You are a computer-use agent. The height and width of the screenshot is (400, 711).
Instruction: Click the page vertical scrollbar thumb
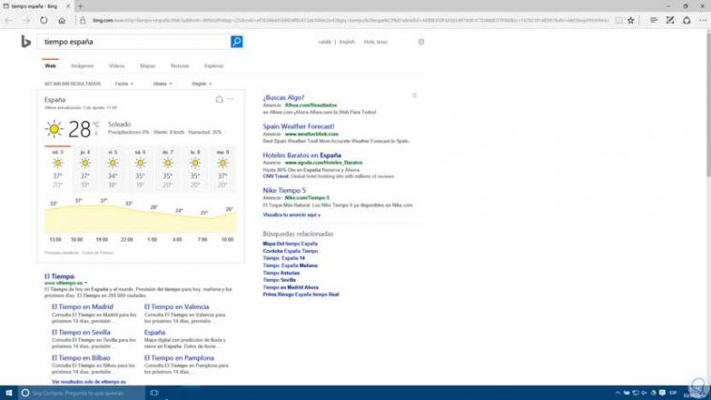tap(708, 104)
